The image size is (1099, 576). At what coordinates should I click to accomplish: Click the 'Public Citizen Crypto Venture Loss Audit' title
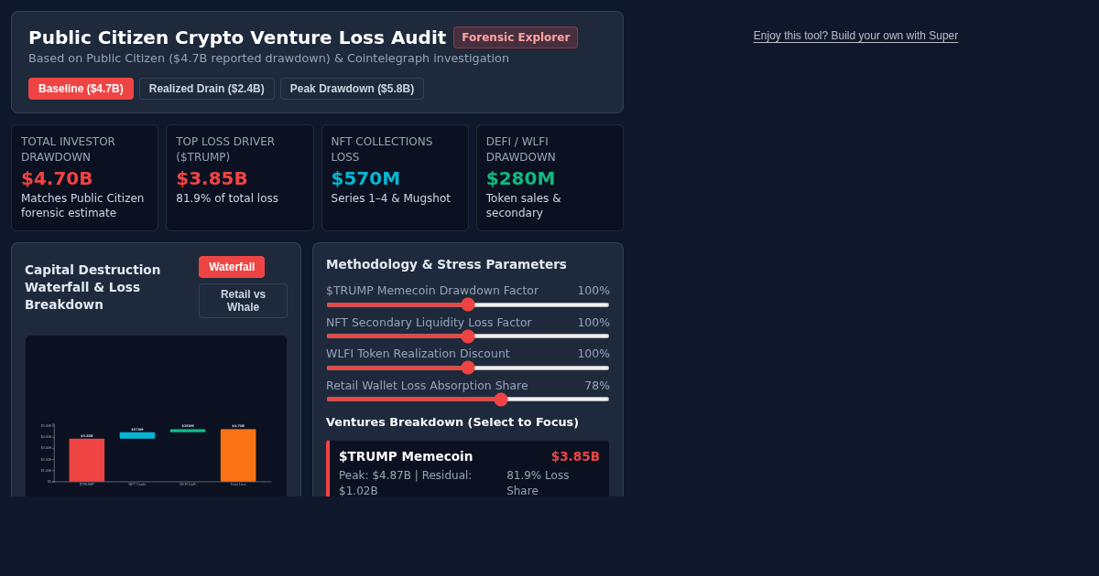237,37
